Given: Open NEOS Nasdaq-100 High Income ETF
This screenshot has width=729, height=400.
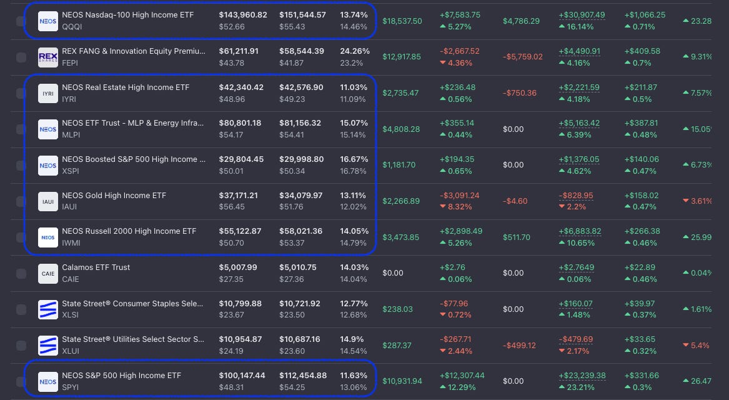Looking at the screenshot, I should (x=128, y=15).
